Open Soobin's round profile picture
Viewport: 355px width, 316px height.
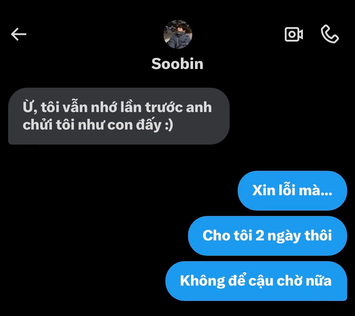[178, 34]
